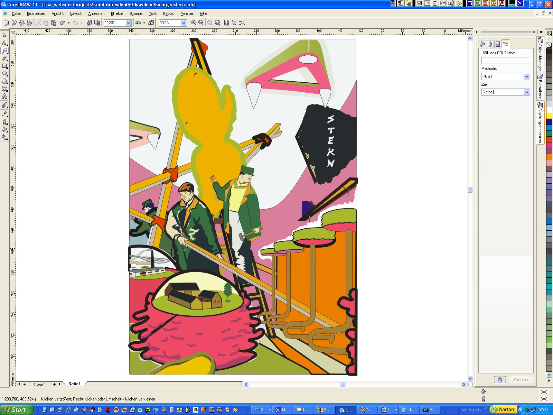Select the Rectangle tool
The width and height of the screenshot is (553, 415).
coord(4,66)
